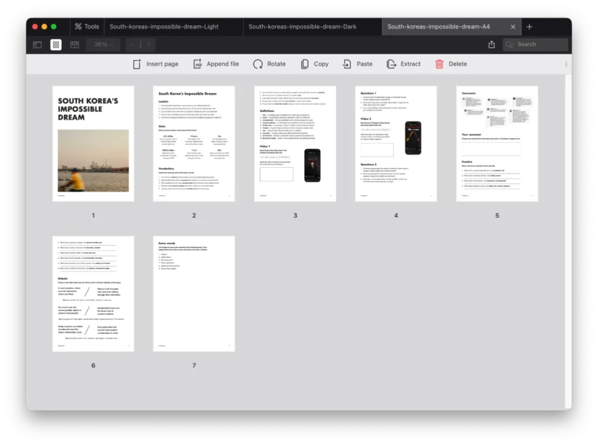Select page 1 cover thumbnail
Viewport: 598px width, 445px height.
click(93, 144)
